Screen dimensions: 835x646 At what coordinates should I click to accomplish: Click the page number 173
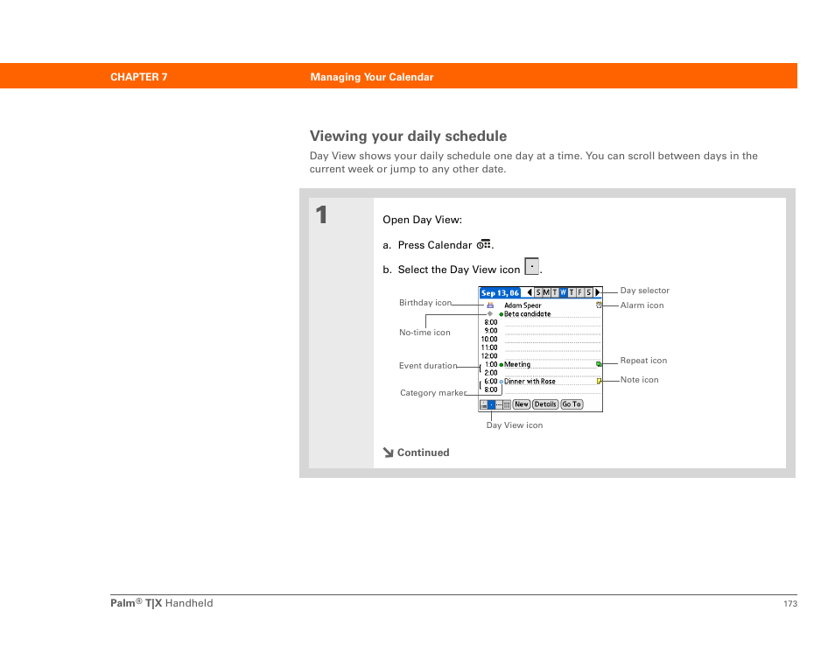point(790,604)
